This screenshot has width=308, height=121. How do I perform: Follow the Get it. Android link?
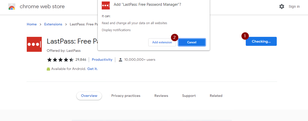point(92,69)
